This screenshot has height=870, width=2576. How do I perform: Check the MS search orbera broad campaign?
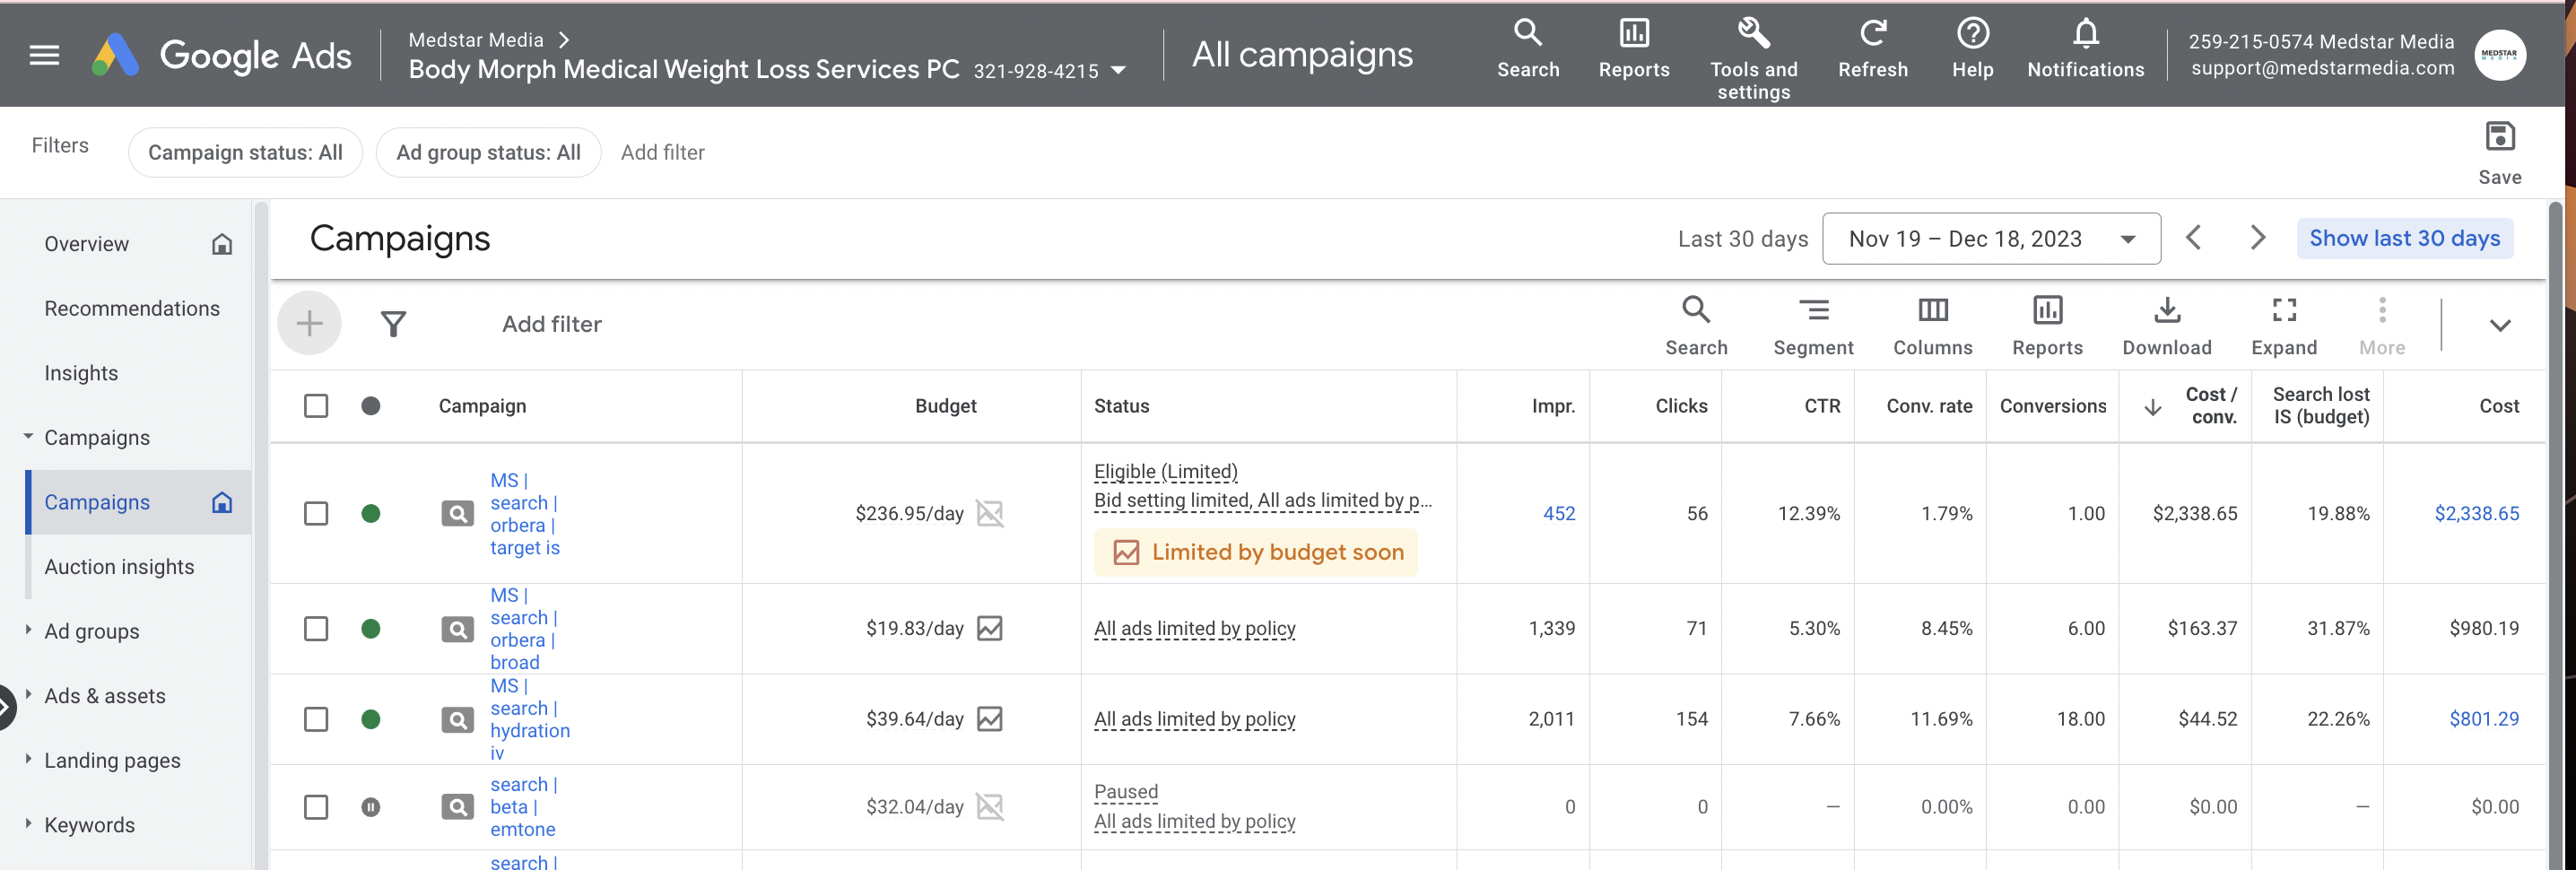[x=316, y=629]
